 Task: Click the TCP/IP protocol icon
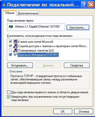(16, 55)
